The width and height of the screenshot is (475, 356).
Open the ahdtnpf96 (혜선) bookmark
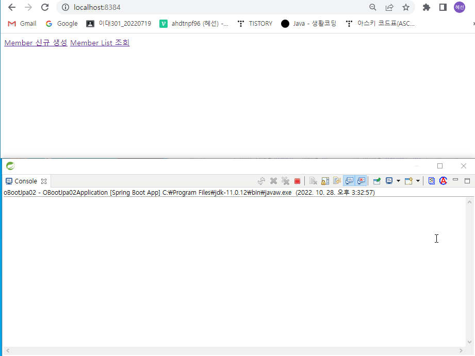click(x=194, y=24)
